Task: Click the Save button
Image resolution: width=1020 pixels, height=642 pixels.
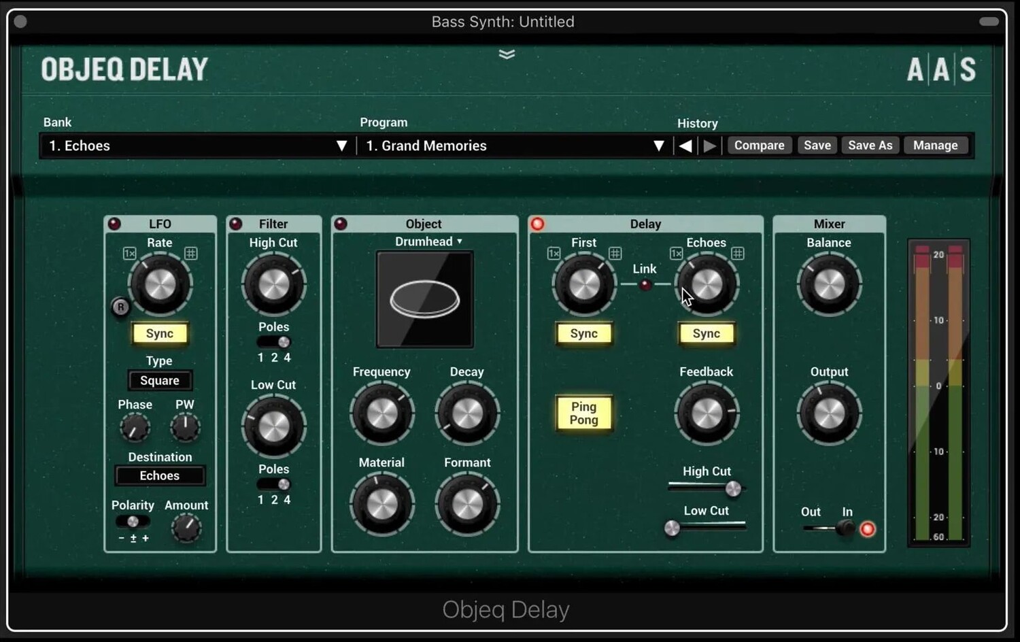Action: click(817, 145)
